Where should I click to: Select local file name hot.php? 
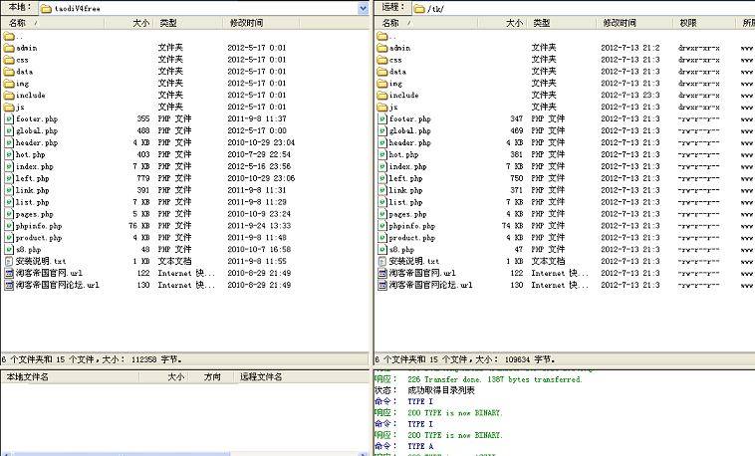(x=30, y=154)
